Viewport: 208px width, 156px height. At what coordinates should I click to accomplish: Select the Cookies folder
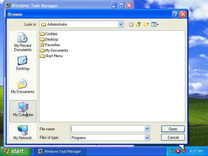click(48, 34)
